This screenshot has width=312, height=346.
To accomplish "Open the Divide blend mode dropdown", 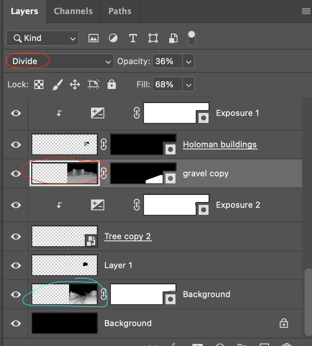I will click(60, 61).
